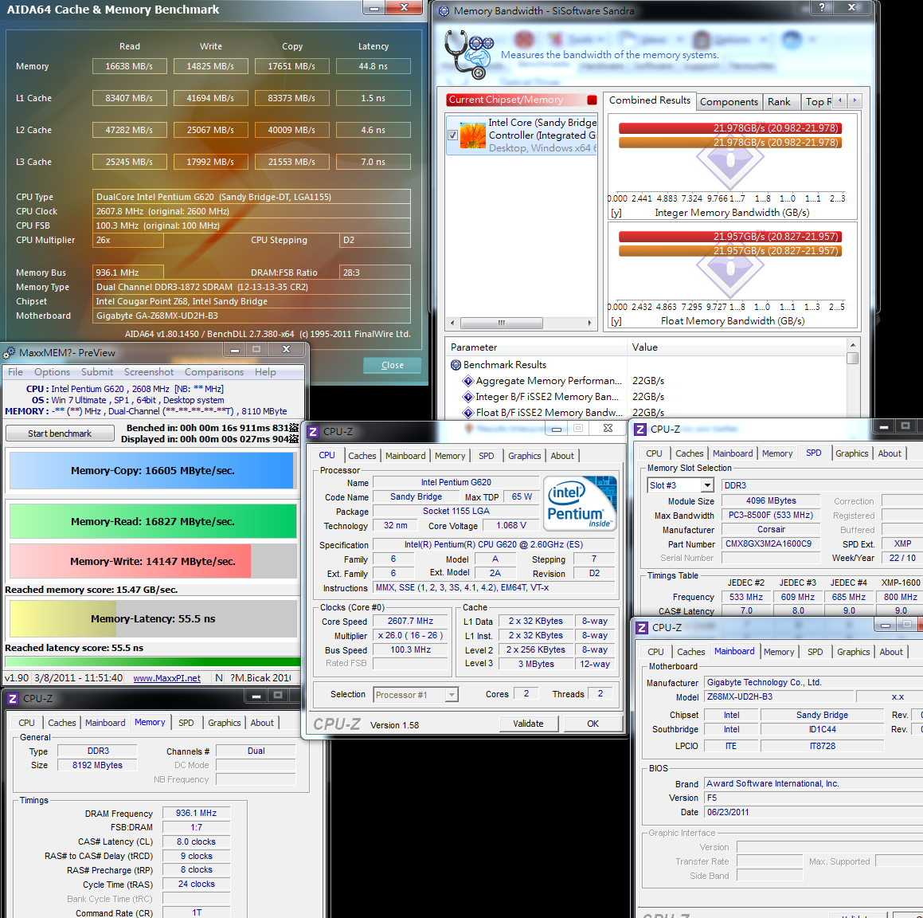
Task: Click the Memory-Latency yellow result bar
Action: pyautogui.click(x=63, y=619)
